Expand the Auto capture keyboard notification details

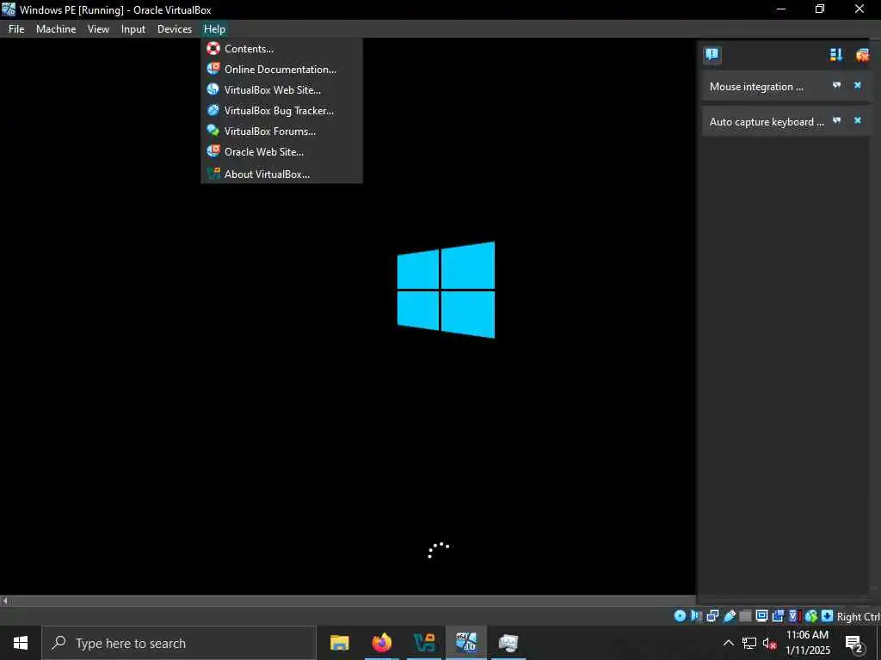[x=836, y=120]
